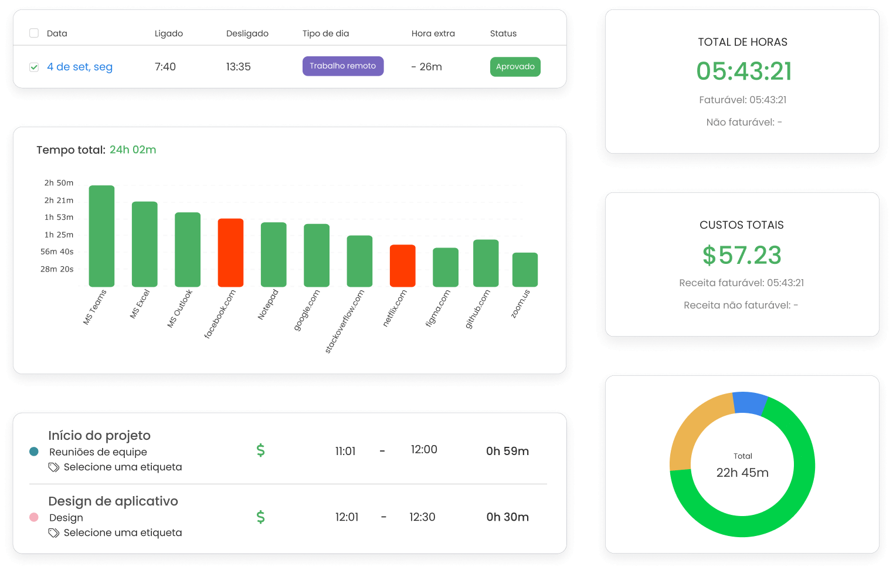This screenshot has width=893, height=570.
Task: Open the Selecione uma etiqueta picker for Reuniões
Action: (x=123, y=467)
